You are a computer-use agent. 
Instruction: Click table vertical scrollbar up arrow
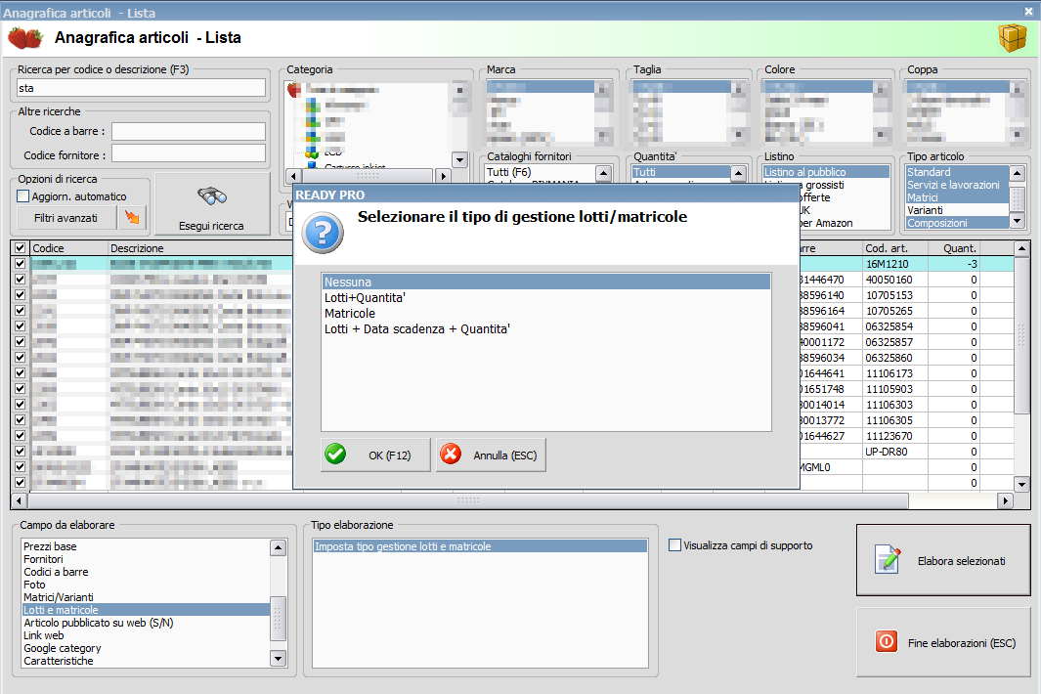[1021, 248]
